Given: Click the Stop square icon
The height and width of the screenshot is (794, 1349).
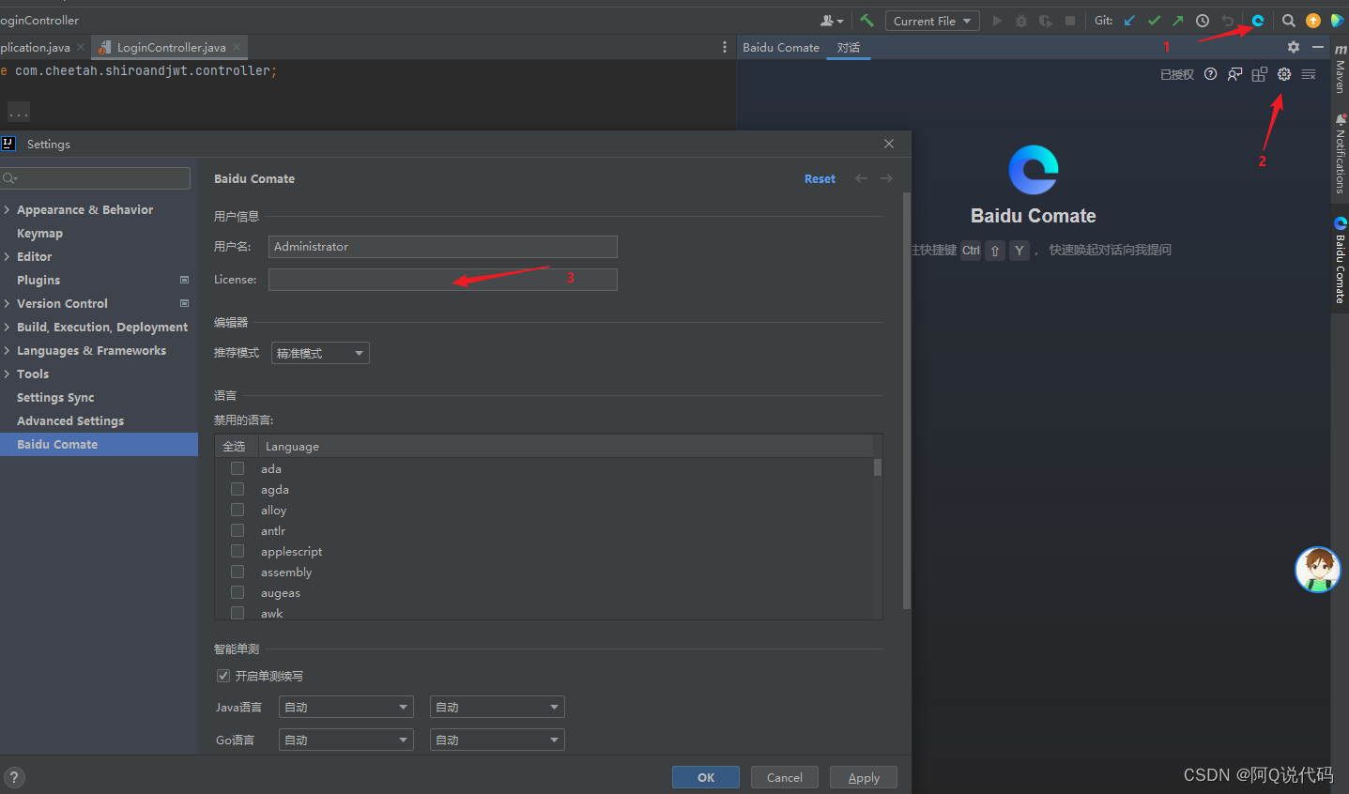Looking at the screenshot, I should (1070, 21).
